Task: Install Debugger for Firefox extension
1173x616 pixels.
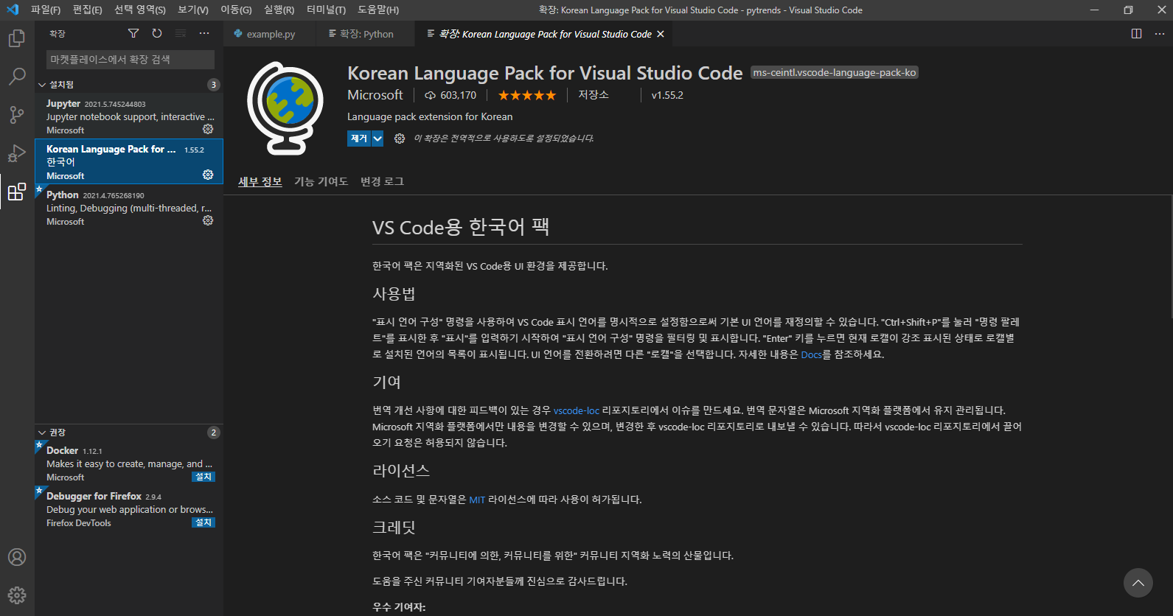Action: coord(203,522)
